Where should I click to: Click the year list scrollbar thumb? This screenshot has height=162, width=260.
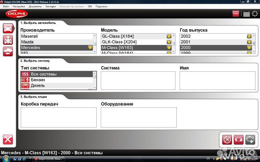(253, 44)
